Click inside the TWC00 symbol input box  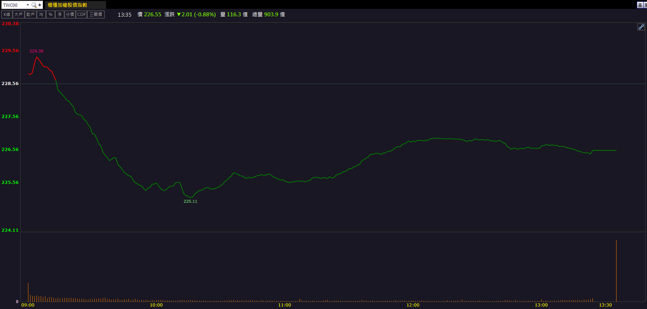coord(14,5)
